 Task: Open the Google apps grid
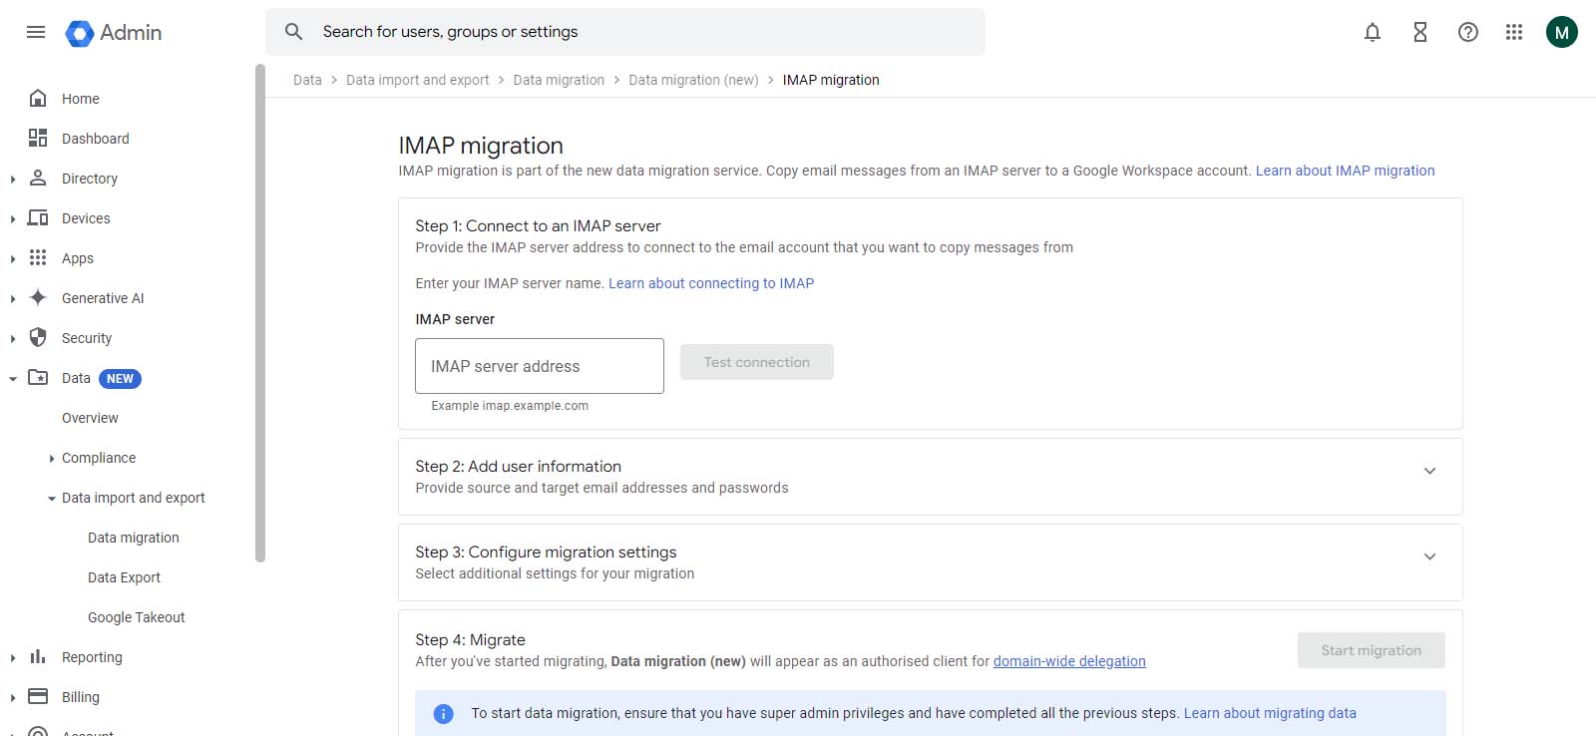[1514, 32]
